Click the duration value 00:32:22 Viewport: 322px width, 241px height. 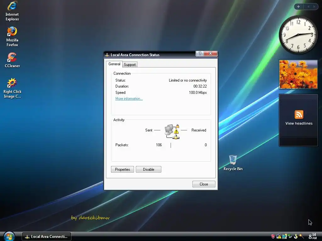click(200, 86)
